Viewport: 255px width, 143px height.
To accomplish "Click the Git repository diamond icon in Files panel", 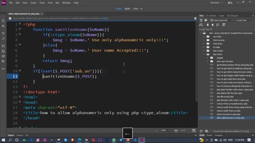I will coord(206,20).
